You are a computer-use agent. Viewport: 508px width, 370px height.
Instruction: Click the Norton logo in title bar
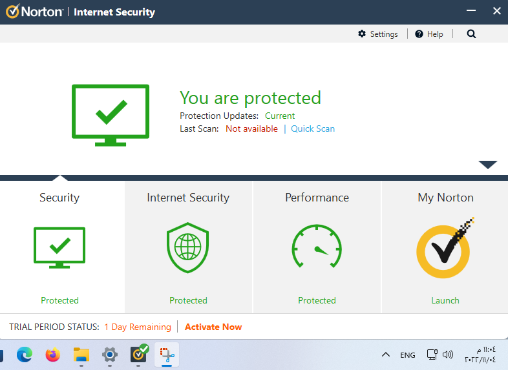tap(34, 12)
